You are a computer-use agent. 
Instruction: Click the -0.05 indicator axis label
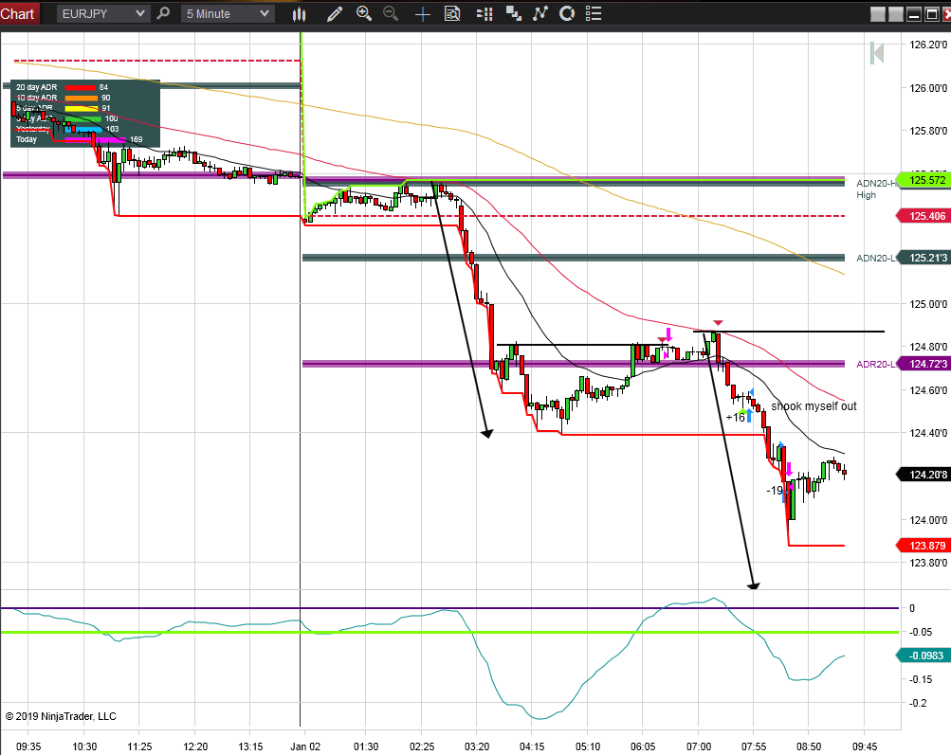[x=921, y=632]
